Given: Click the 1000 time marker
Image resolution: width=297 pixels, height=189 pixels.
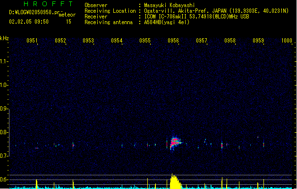Looking at the screenshot, I should 287,41.
